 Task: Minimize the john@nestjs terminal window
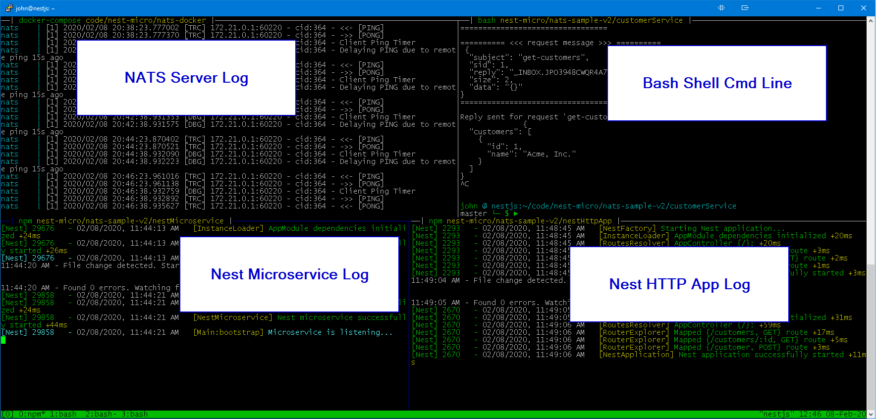click(x=818, y=8)
